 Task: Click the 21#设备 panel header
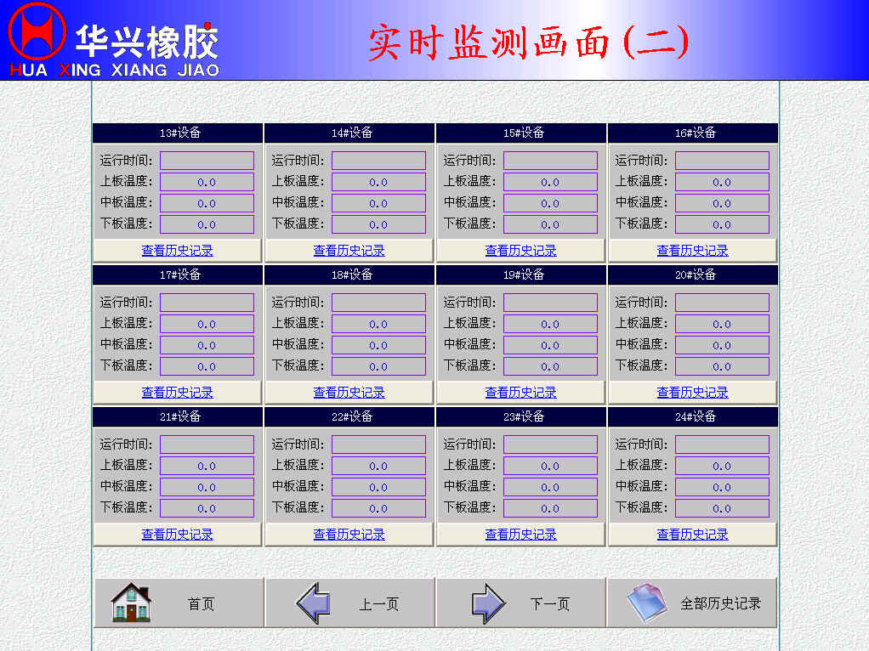178,416
